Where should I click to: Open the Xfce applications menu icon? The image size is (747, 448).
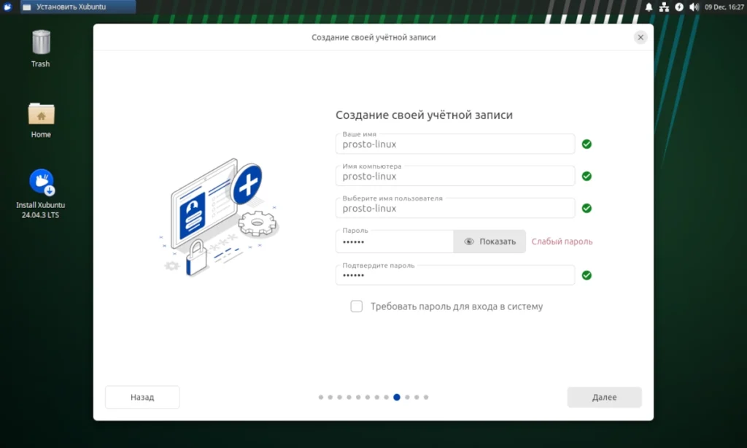pos(7,7)
